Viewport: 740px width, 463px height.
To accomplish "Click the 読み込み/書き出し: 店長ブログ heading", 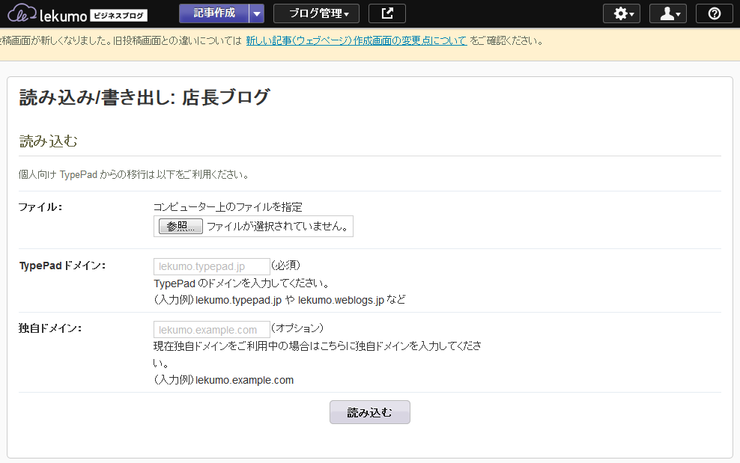I will pyautogui.click(x=145, y=97).
